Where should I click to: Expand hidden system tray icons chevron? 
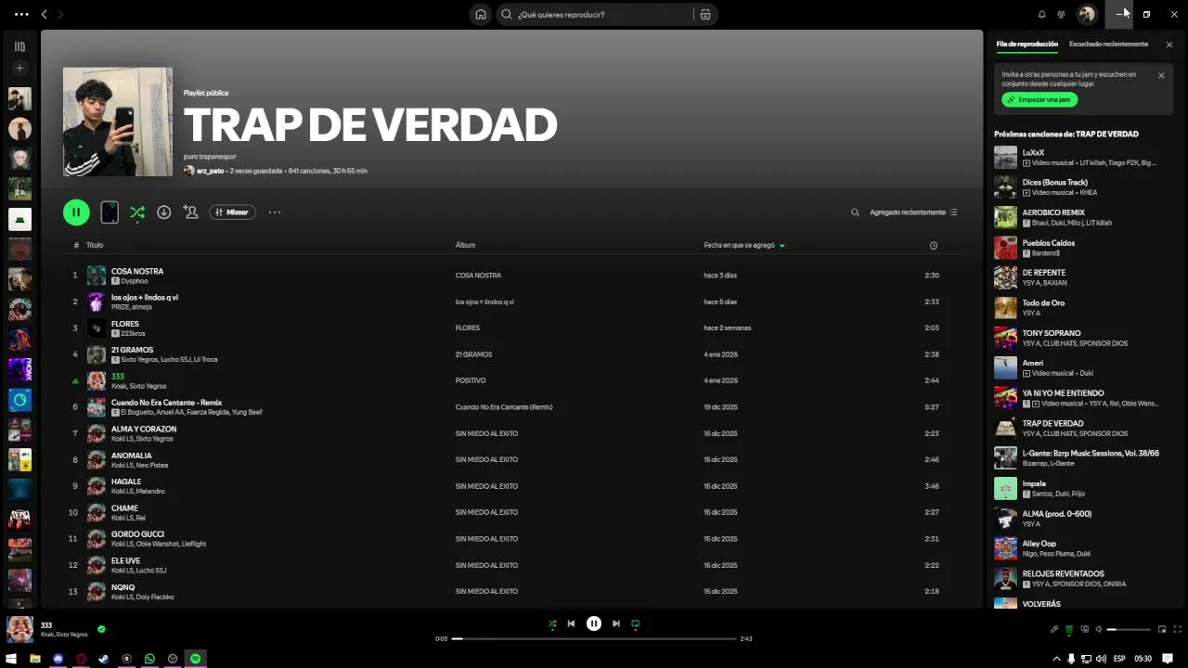[1056, 659]
